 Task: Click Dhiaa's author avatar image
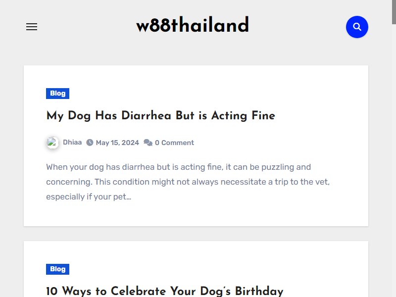[x=52, y=143]
